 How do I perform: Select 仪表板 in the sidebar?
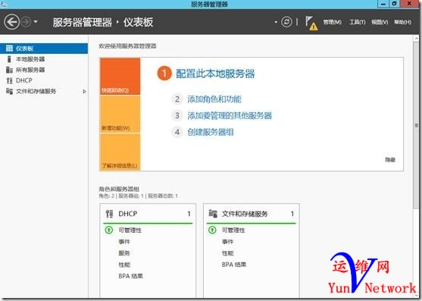tap(44, 49)
